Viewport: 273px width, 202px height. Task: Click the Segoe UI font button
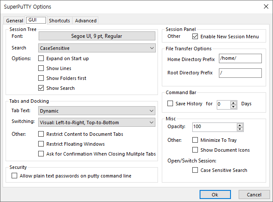[x=97, y=36]
